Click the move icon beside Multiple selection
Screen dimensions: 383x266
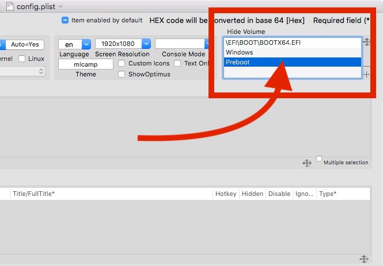307,163
